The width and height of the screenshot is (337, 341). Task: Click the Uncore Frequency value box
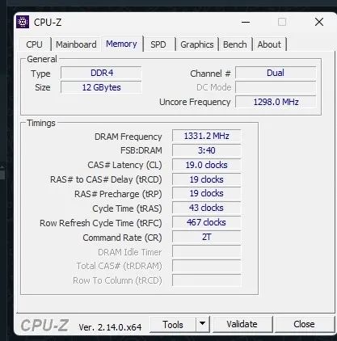[x=276, y=102]
